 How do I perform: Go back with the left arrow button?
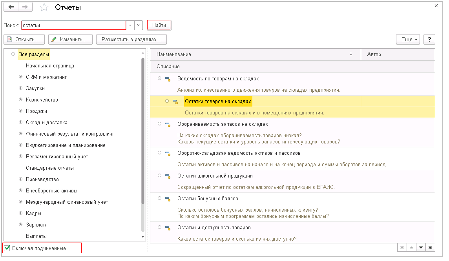click(11, 7)
